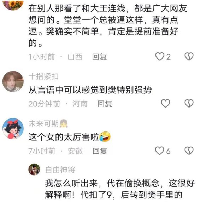Open 未来可期's cartoon girl avatar
The width and height of the screenshot is (212, 202).
click(x=13, y=129)
